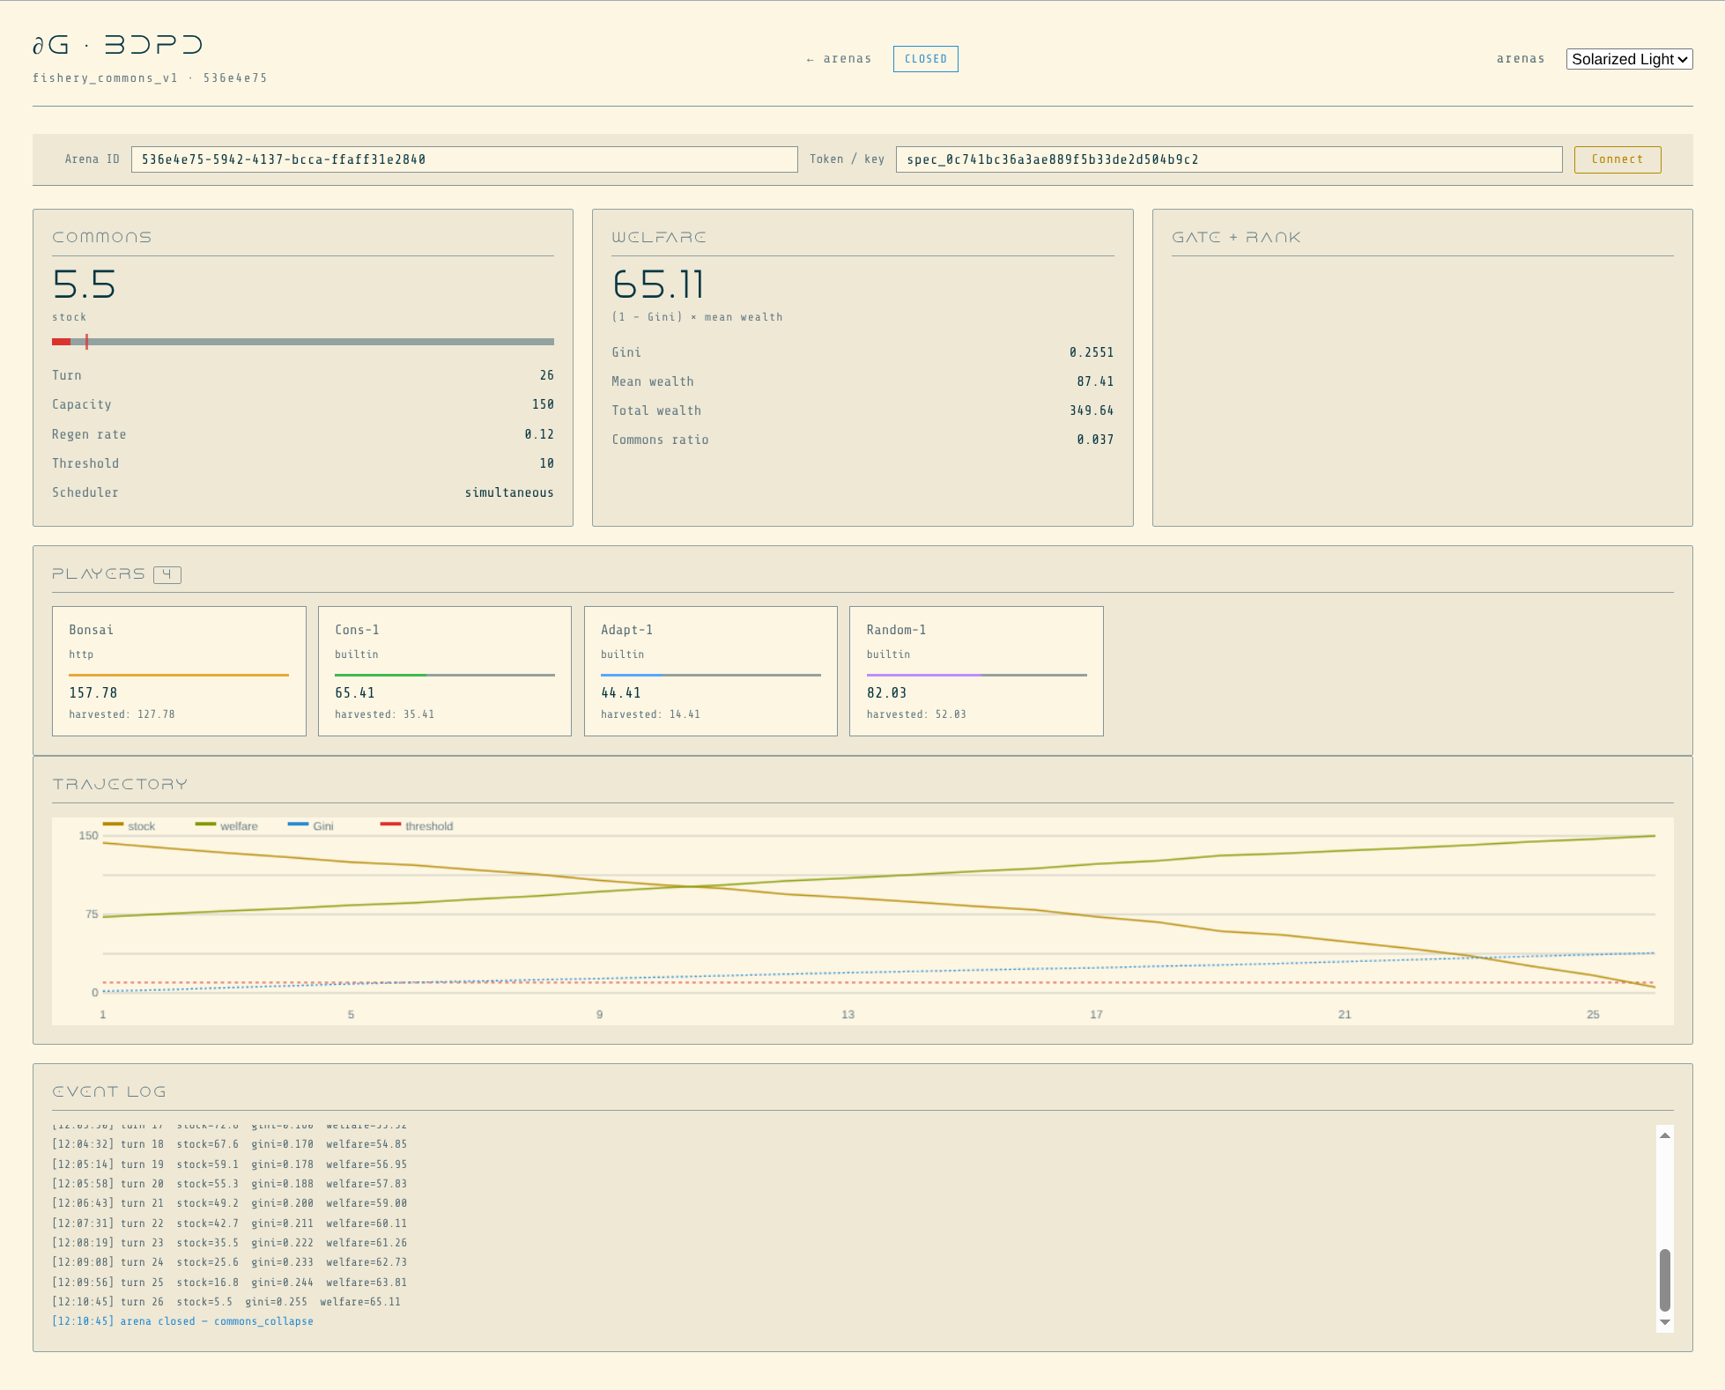Open the arenas link beside the theme selector

click(x=1520, y=59)
